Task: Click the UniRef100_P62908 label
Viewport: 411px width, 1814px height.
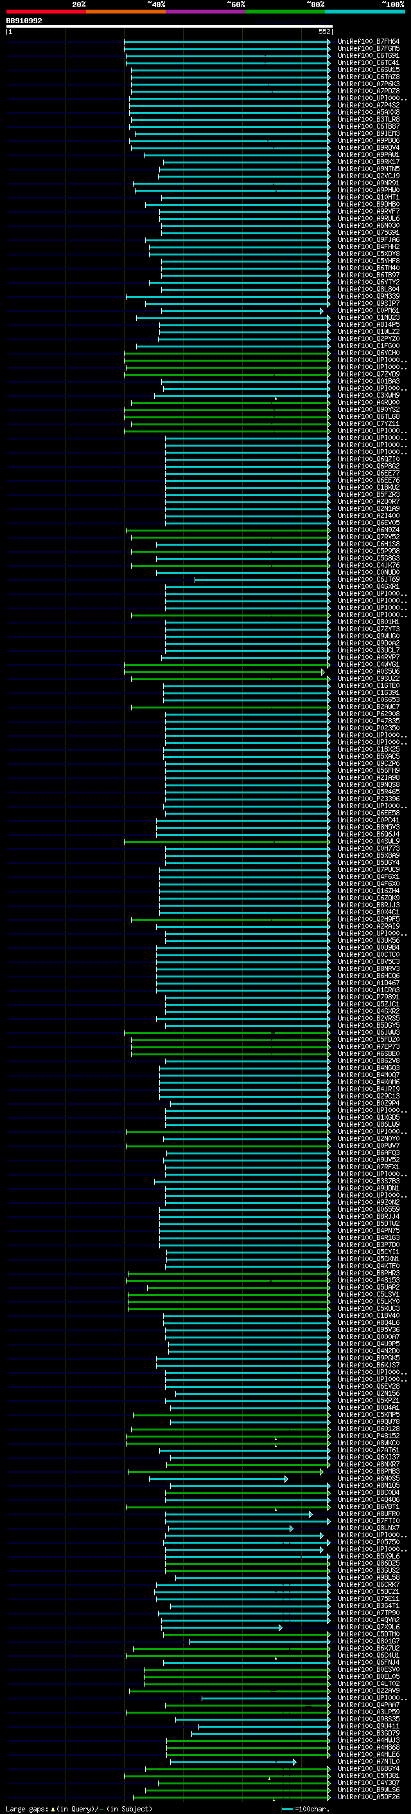Action: [x=368, y=714]
